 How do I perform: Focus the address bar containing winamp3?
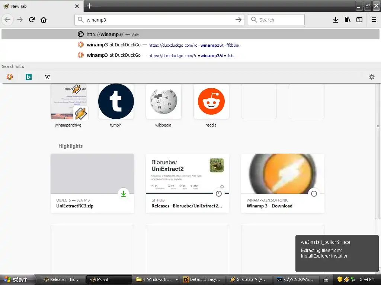click(159, 20)
